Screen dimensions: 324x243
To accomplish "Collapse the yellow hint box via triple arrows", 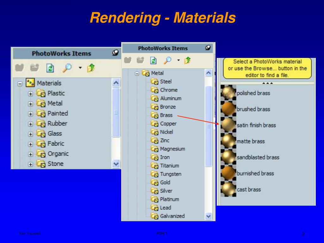I will (x=267, y=83).
